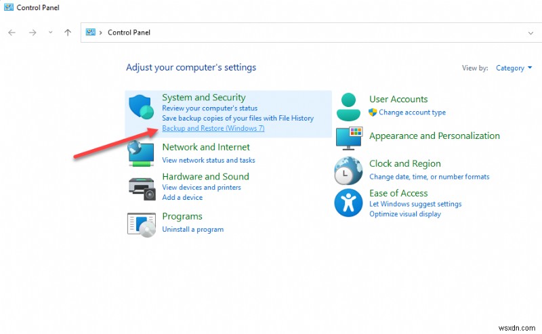Click Review your computer's status

coord(210,108)
